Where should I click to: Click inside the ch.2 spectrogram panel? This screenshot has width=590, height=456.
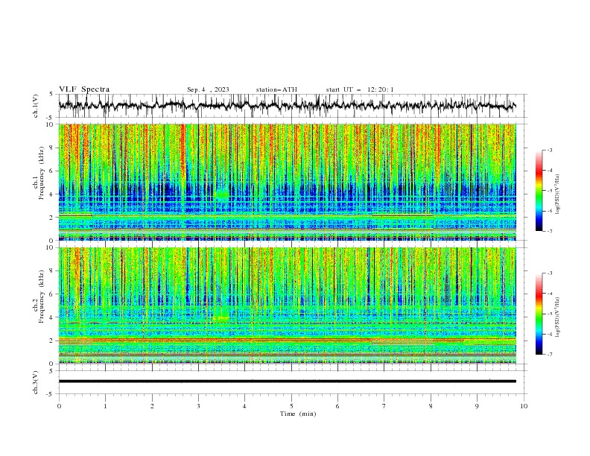(288, 305)
